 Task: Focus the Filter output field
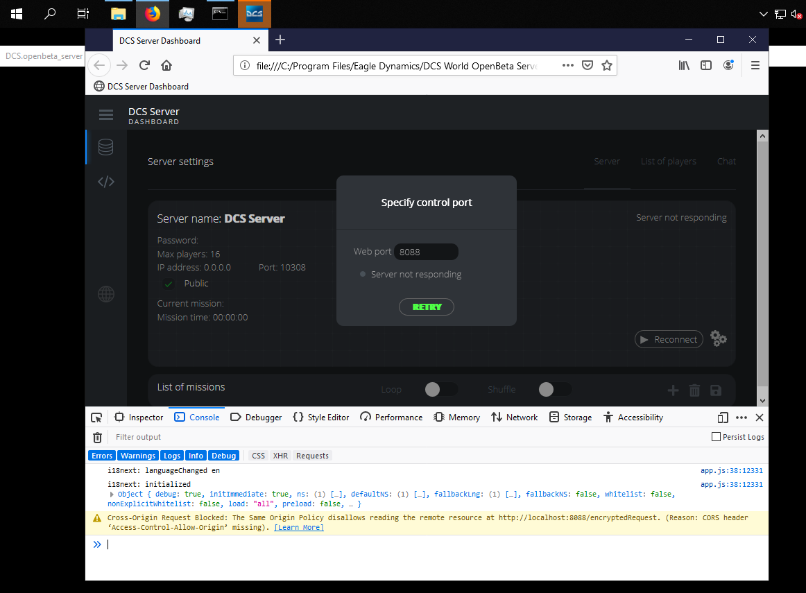(x=406, y=437)
